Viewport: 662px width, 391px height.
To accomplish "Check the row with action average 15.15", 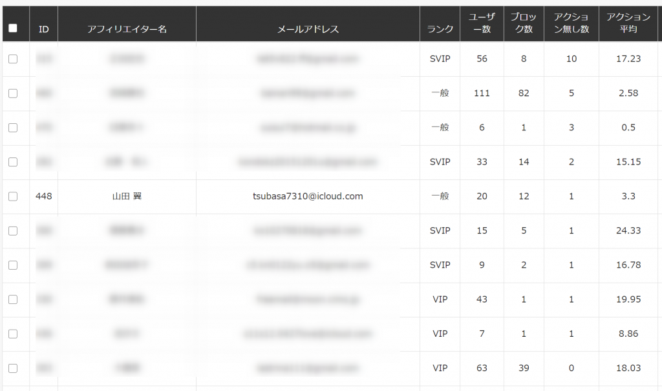I will coord(13,162).
